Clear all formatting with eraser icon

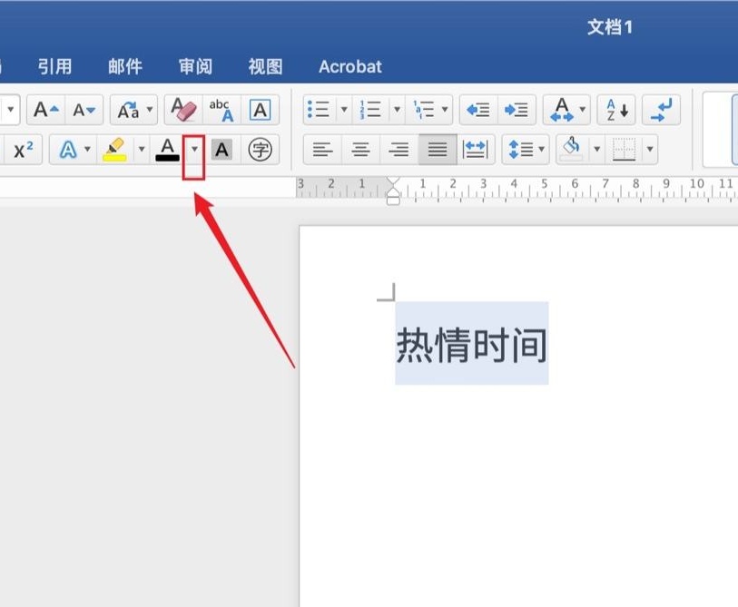183,110
